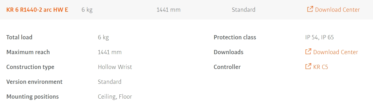Collapse the KR 6 R1440-2 arc HW E row
This screenshot has width=373, height=108.
click(37, 10)
